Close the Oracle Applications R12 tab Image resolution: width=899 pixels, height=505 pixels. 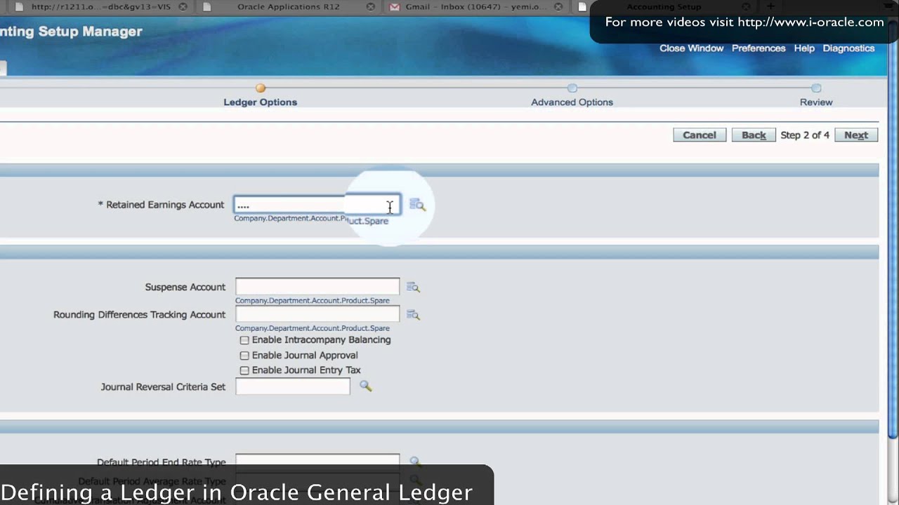coord(370,7)
